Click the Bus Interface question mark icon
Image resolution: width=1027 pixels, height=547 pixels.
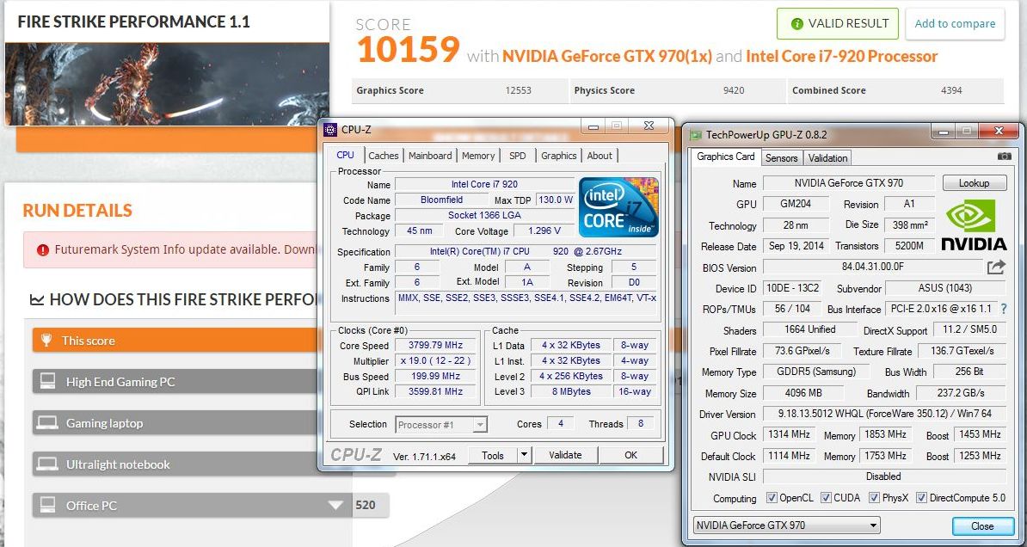(x=1004, y=309)
